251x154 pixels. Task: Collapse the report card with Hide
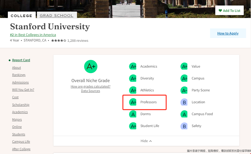(146, 141)
